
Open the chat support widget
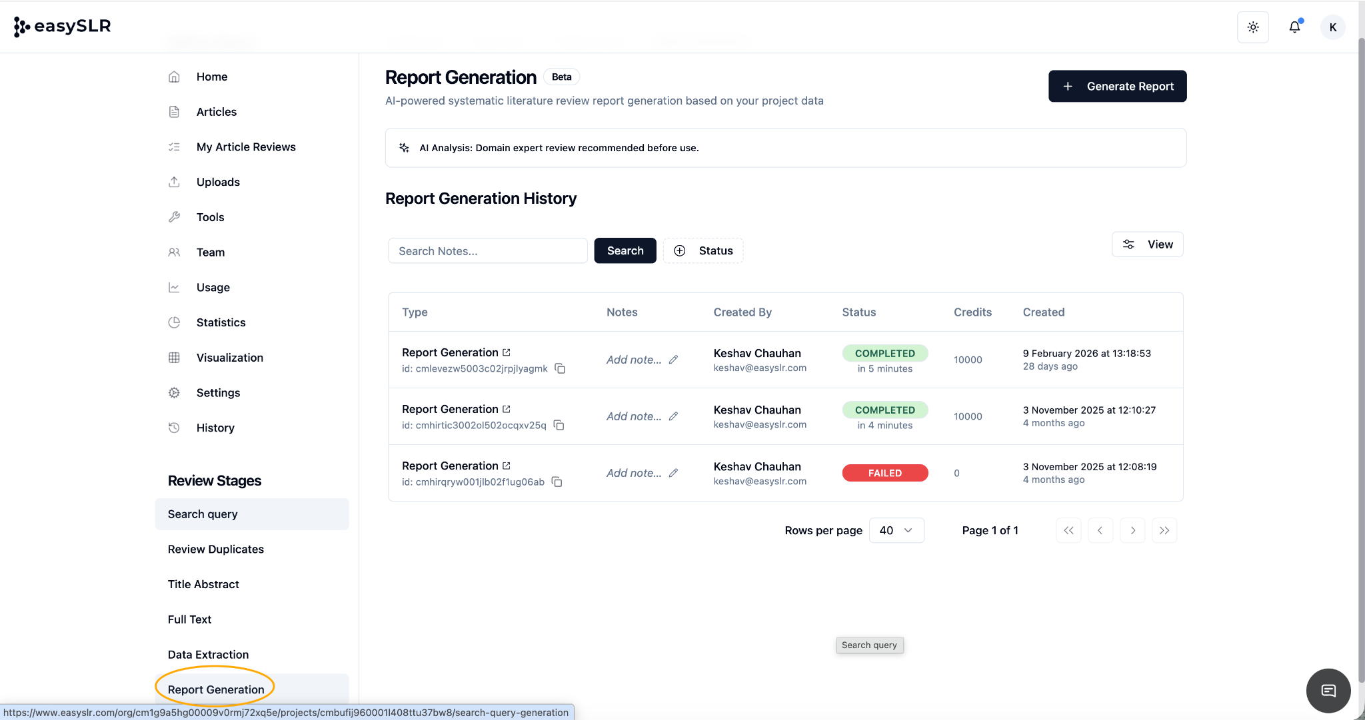click(1328, 690)
